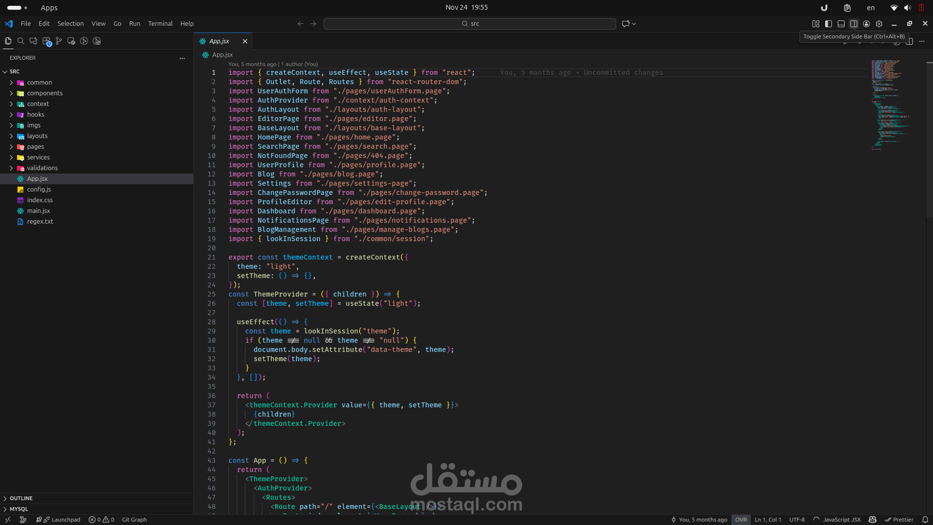Click the notifications bell in status bar
This screenshot has width=933, height=525.
click(x=925, y=520)
